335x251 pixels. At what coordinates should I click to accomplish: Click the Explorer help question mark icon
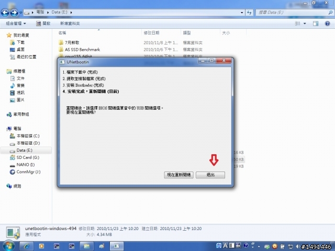(327, 24)
